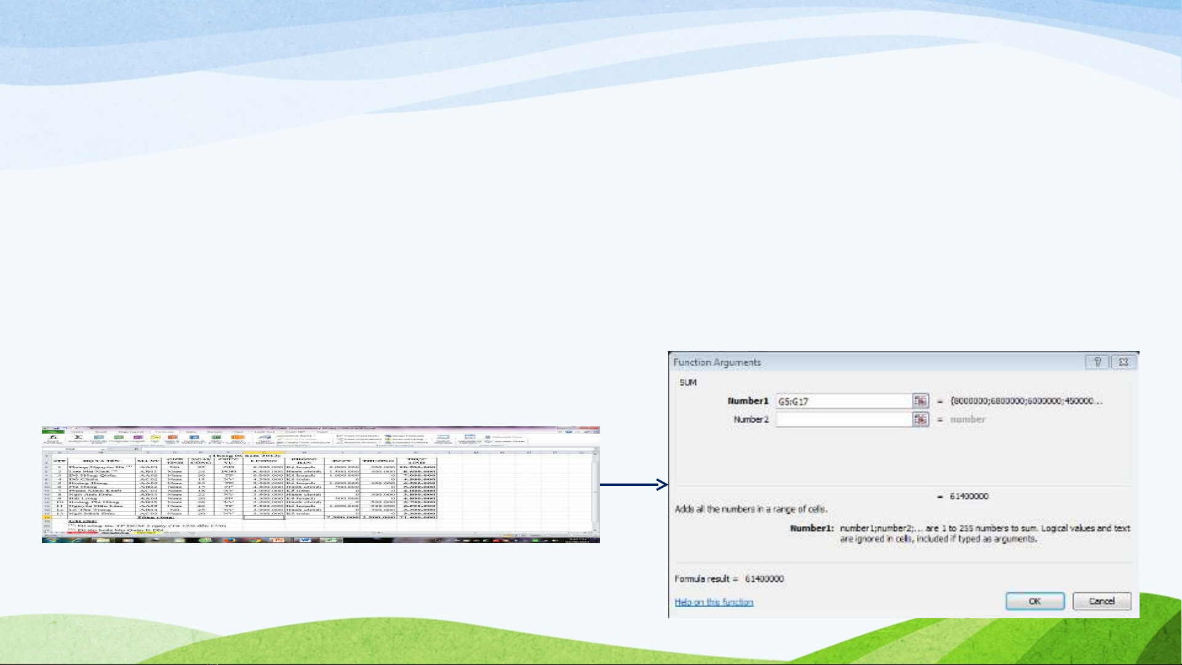This screenshot has width=1182, height=665.
Task: Click into the Number1 field containing G5:G17
Action: click(x=843, y=401)
